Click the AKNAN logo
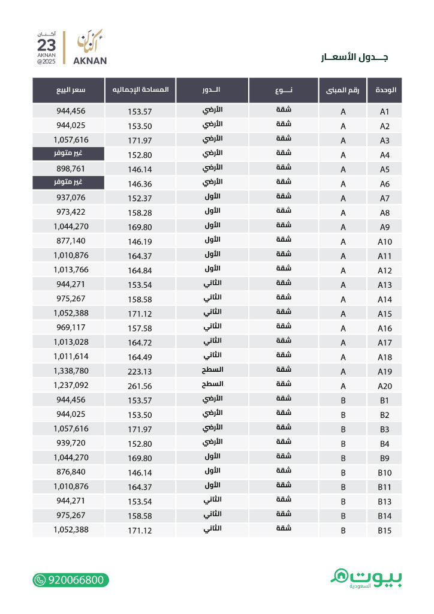434x614 pixels. pyautogui.click(x=90, y=47)
